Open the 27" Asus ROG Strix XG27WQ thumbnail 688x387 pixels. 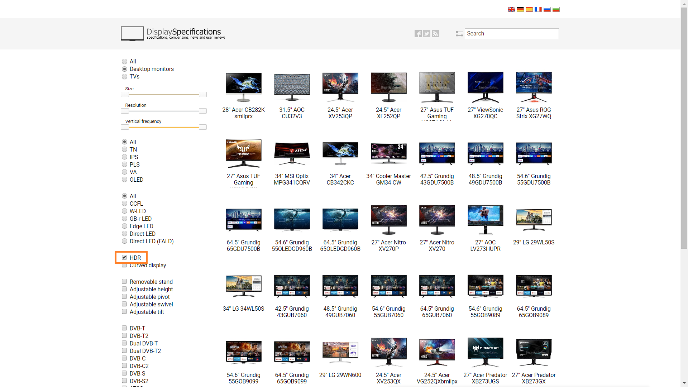(534, 87)
